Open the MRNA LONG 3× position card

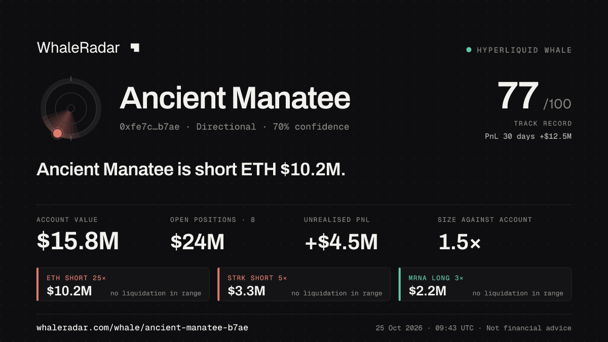[x=485, y=284]
